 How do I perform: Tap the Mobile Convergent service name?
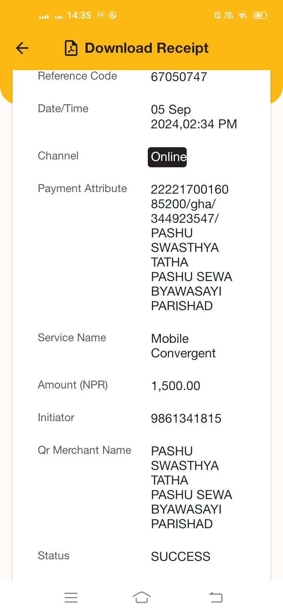183,346
